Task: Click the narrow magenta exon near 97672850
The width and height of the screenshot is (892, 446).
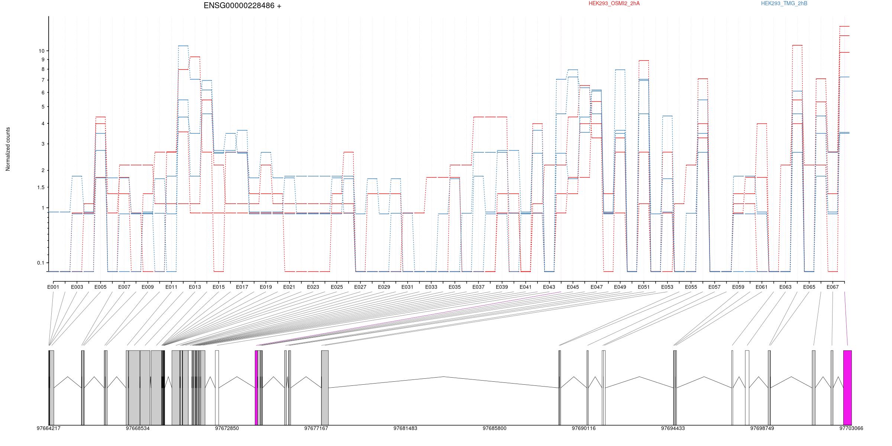Action: (x=256, y=388)
